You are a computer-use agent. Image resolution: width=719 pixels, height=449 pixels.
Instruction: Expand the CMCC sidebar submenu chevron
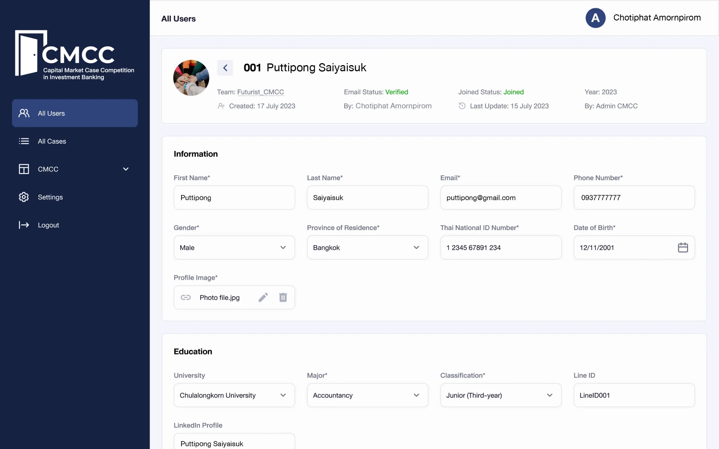click(126, 169)
